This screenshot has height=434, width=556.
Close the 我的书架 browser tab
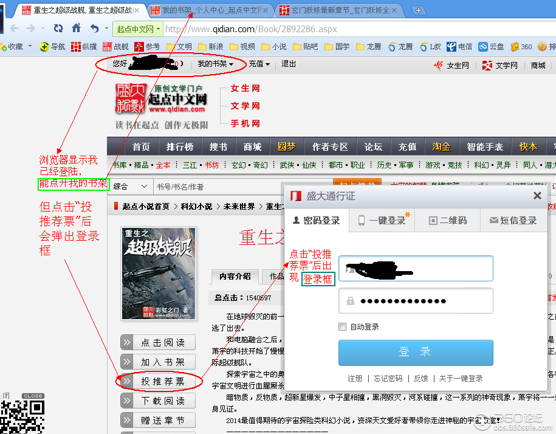pos(265,11)
